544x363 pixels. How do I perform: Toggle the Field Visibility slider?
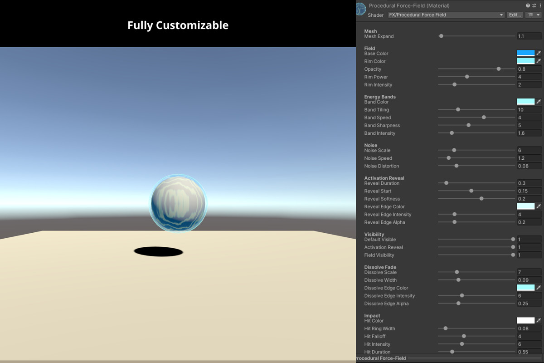tap(513, 255)
